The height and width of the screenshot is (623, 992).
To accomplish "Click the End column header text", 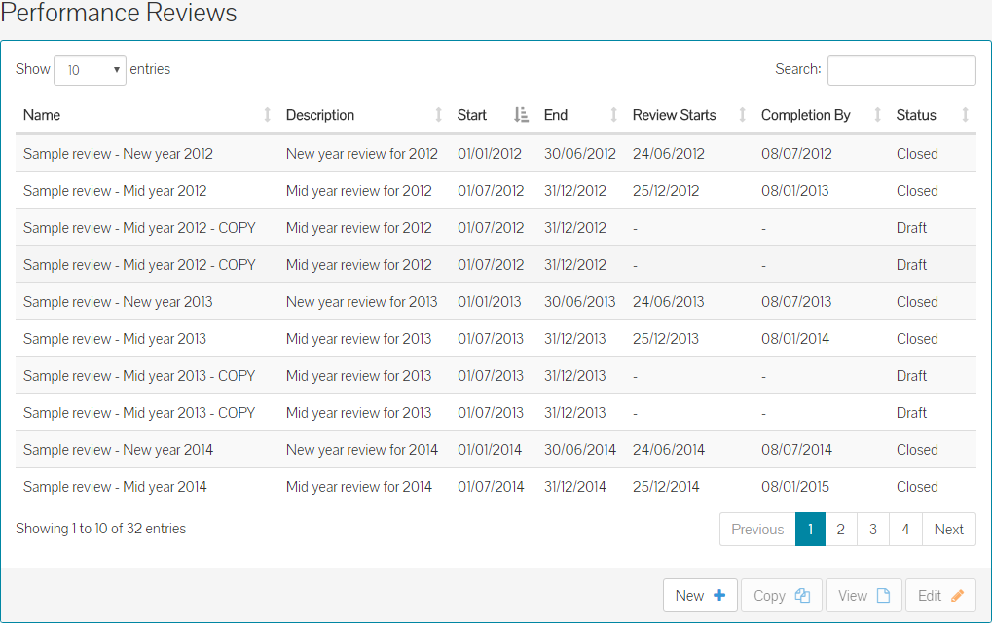I will 556,115.
